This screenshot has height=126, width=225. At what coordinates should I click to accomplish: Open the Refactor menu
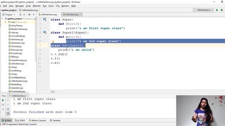pos(37,6)
